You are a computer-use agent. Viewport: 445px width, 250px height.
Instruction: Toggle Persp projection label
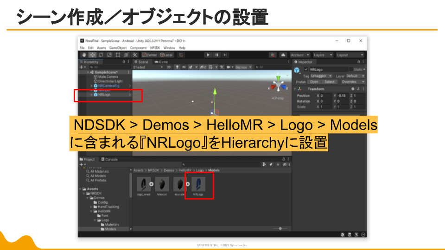pyautogui.click(x=278, y=98)
